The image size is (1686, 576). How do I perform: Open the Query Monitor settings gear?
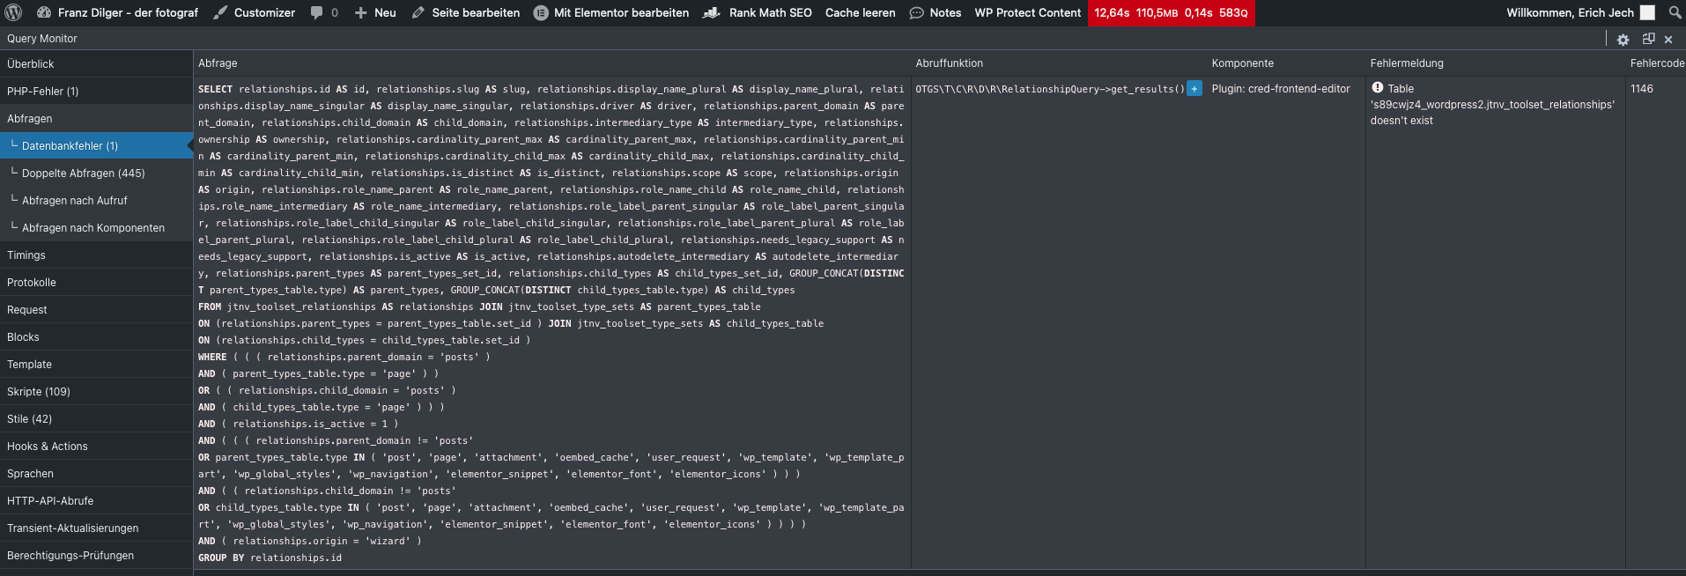1623,40
